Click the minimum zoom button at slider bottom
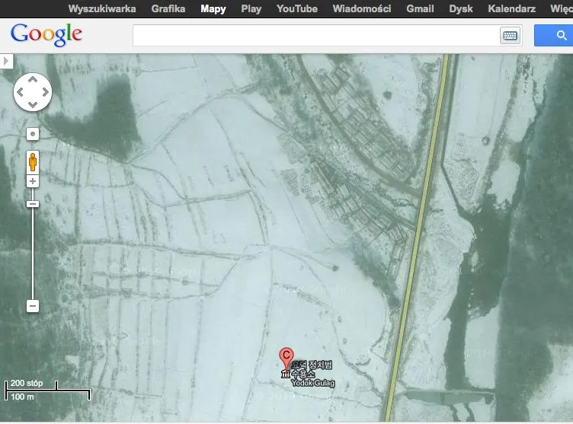Image resolution: width=573 pixels, height=424 pixels. pos(33,306)
